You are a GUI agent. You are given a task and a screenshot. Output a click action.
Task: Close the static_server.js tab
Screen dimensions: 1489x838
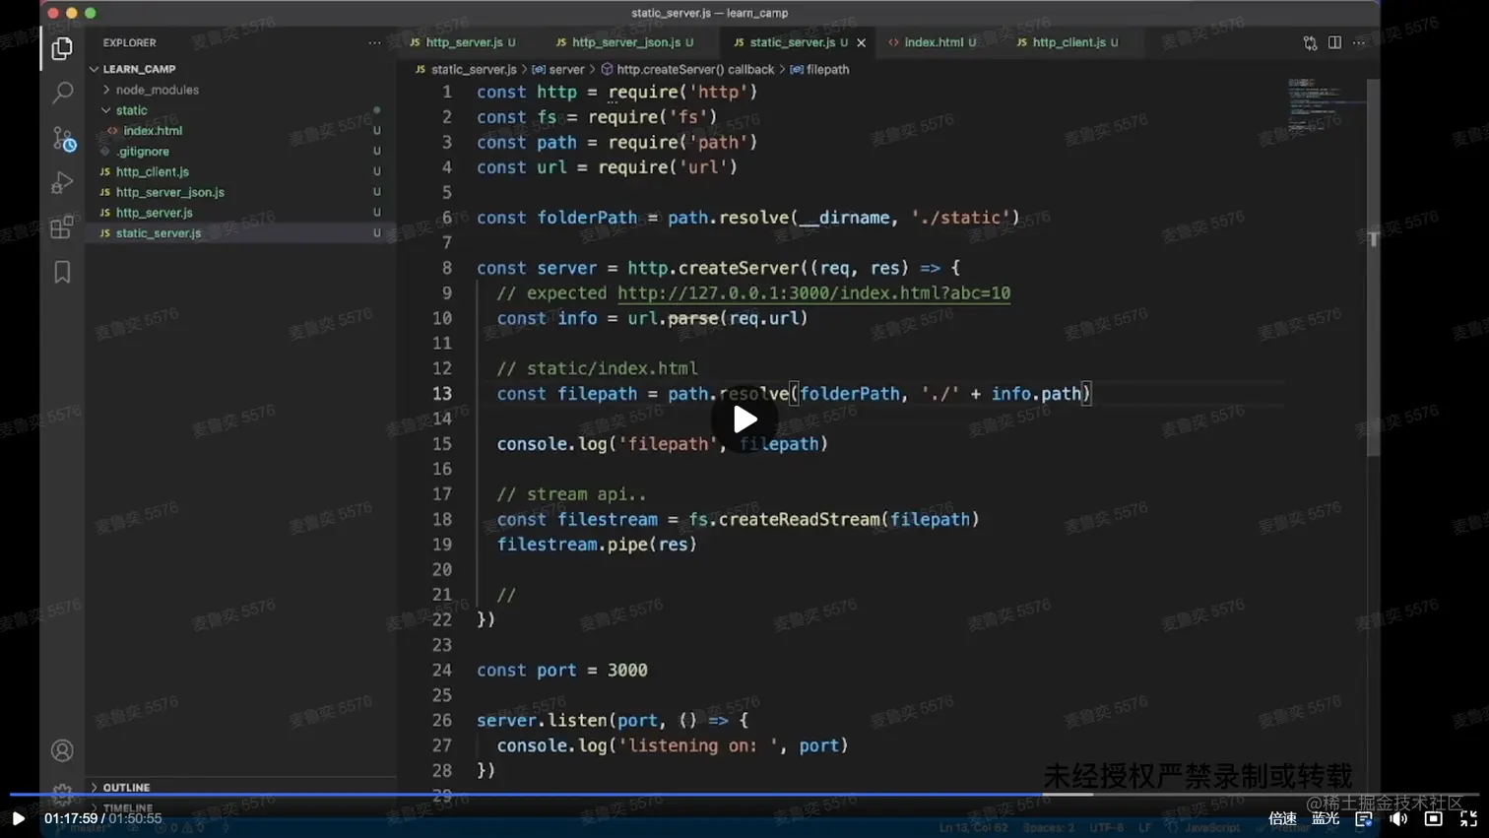[862, 43]
